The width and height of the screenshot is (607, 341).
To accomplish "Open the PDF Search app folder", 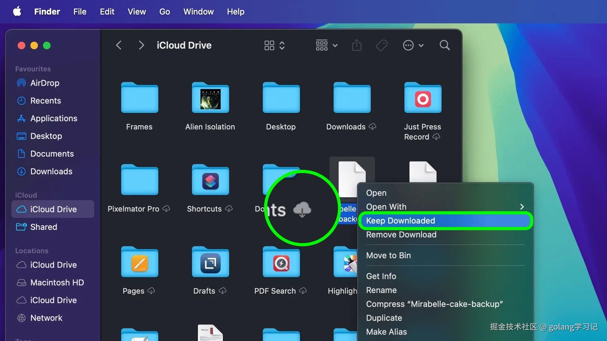I will tap(281, 262).
